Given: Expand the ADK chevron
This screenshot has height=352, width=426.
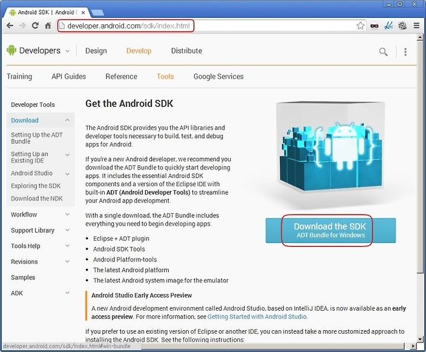Looking at the screenshot, I should tap(67, 292).
